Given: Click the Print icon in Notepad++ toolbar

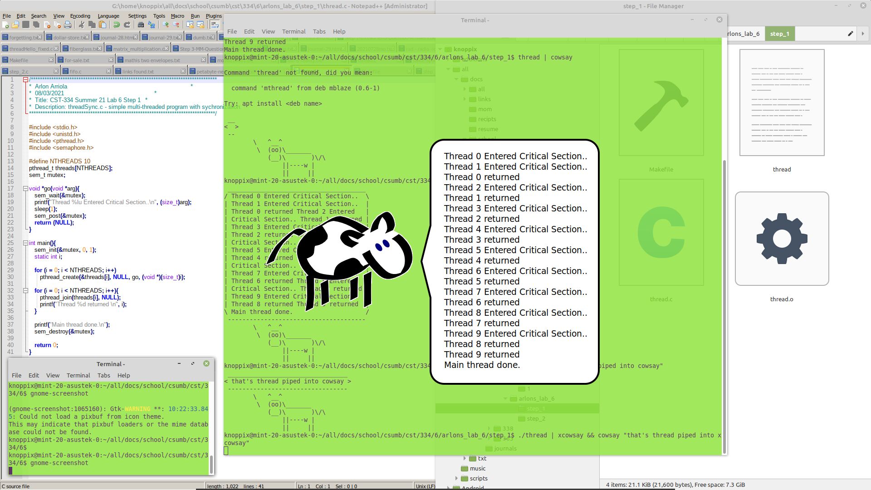Looking at the screenshot, I should pos(68,24).
